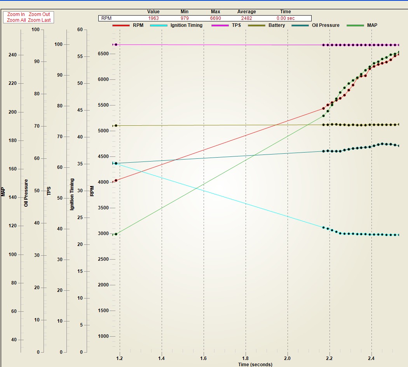Select the Oil Pressure legend label

pos(326,25)
